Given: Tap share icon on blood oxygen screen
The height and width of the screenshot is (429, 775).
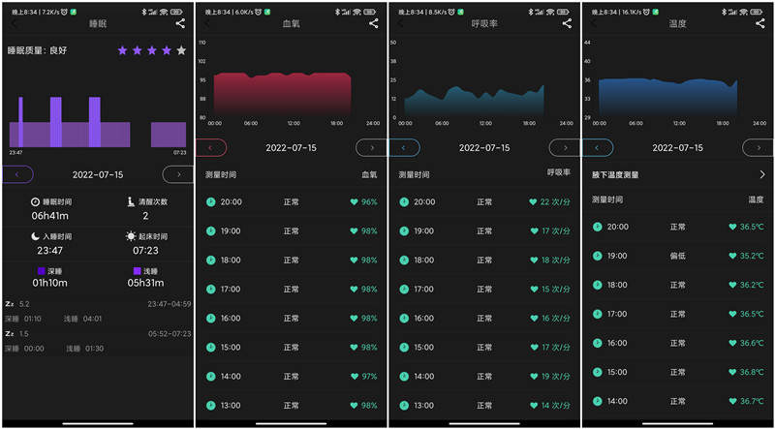Looking at the screenshot, I should [374, 23].
